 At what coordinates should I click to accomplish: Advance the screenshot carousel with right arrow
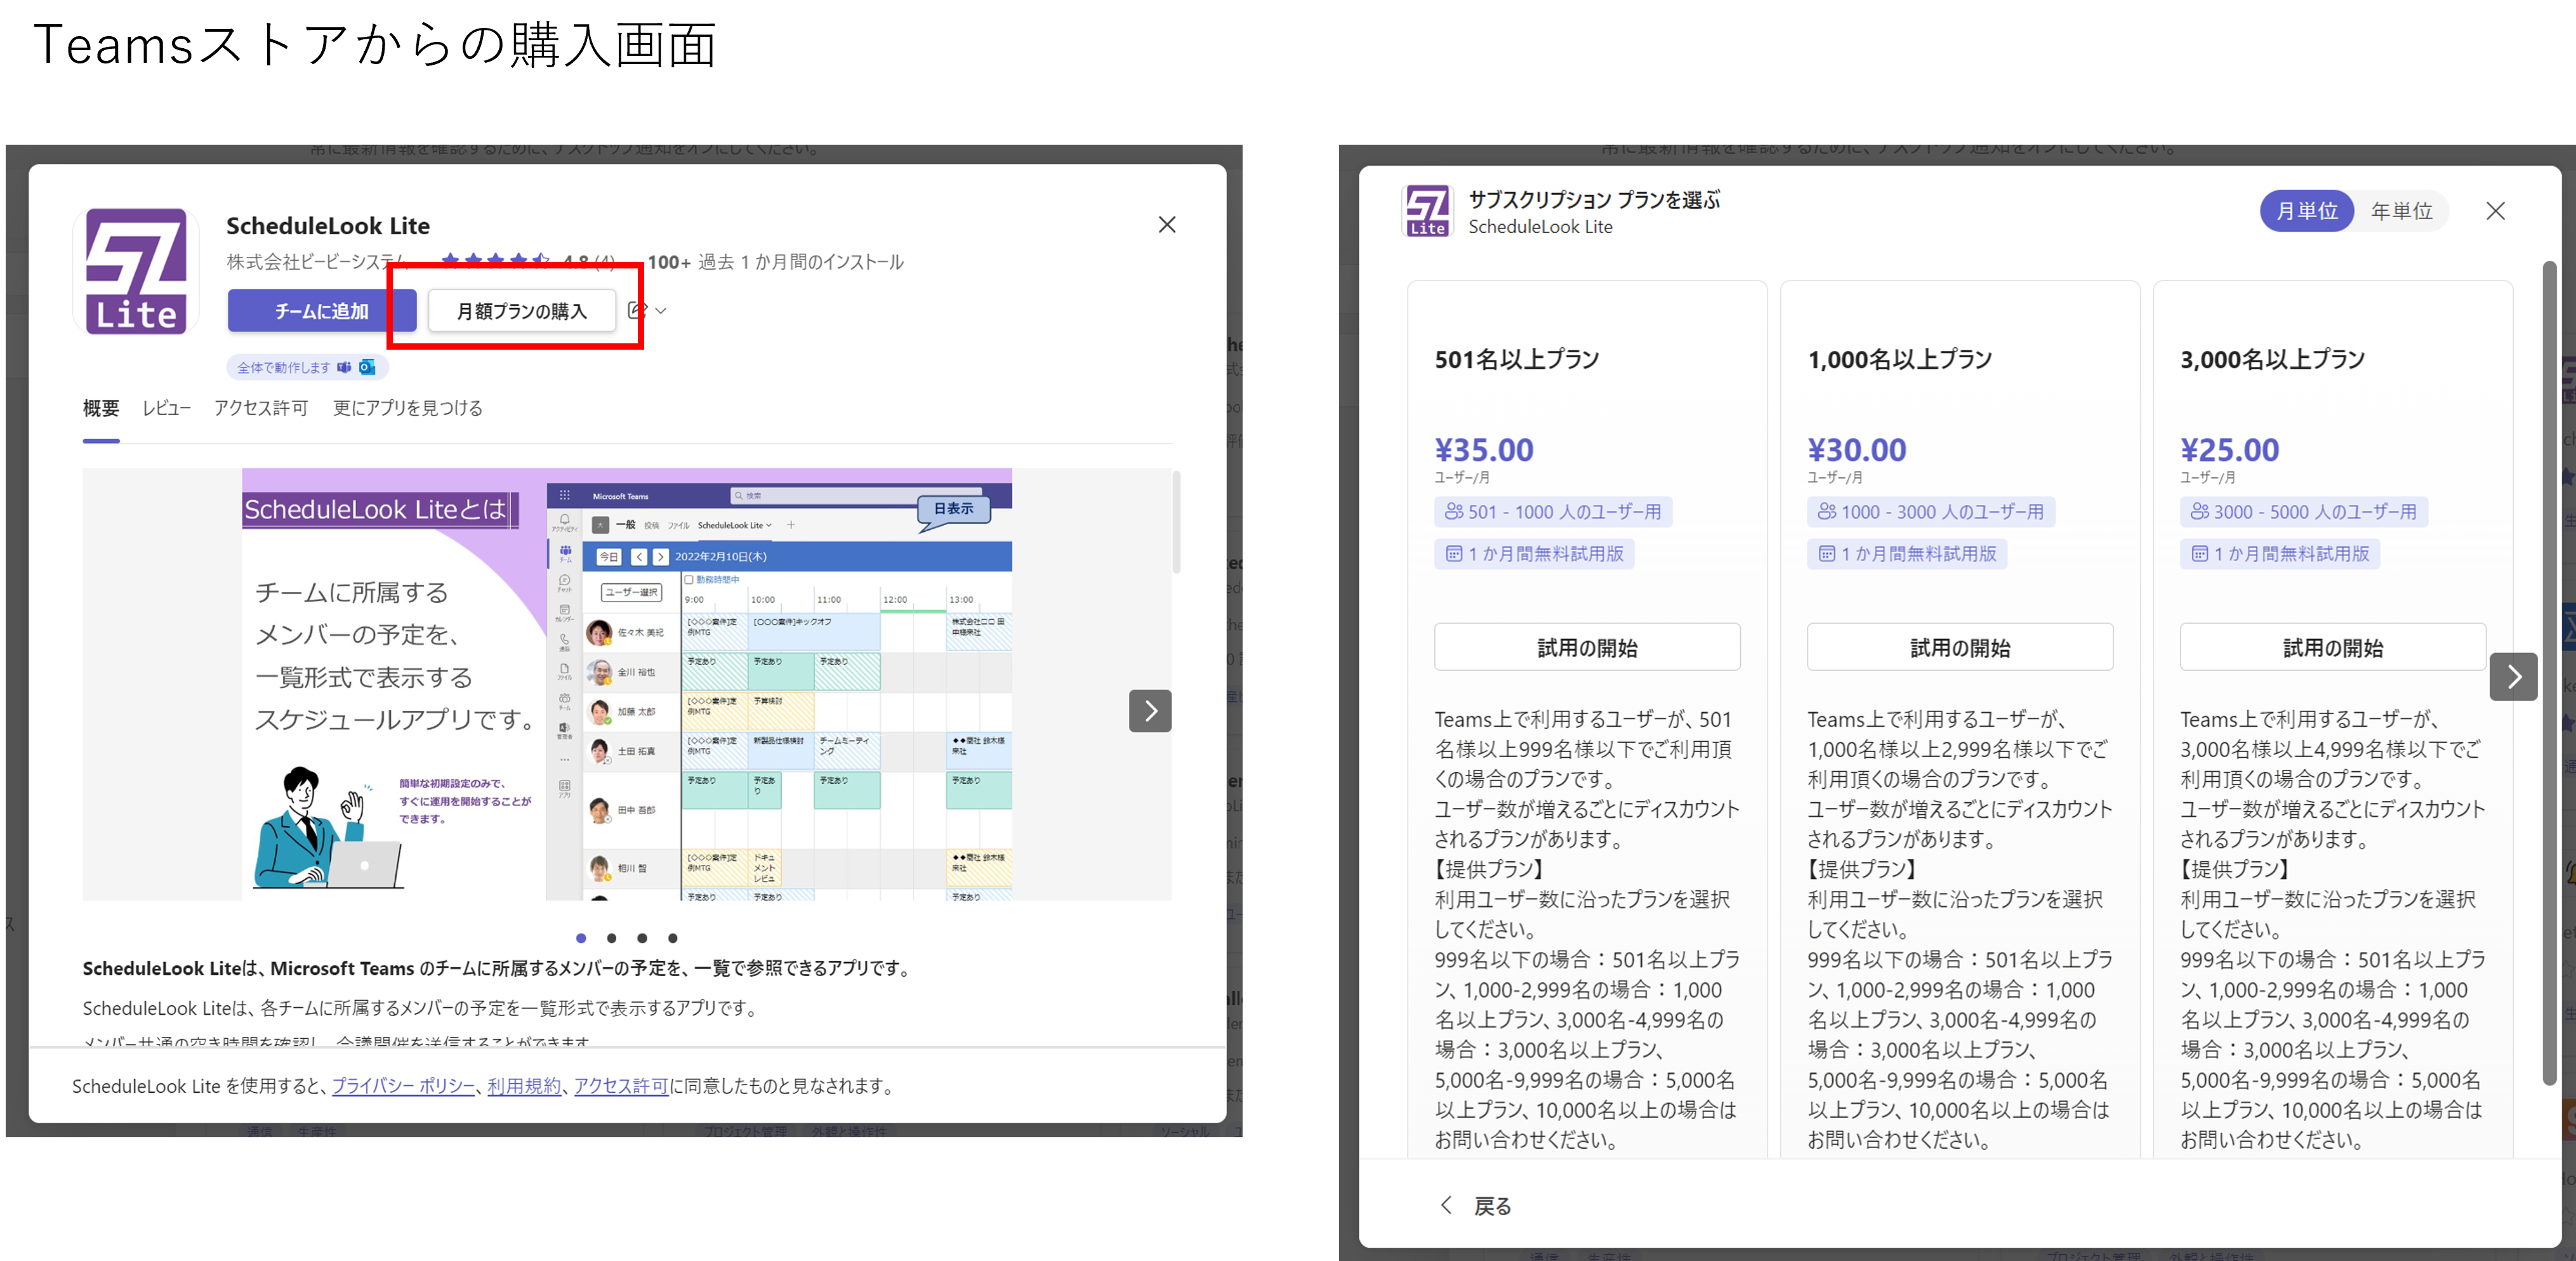click(1150, 711)
